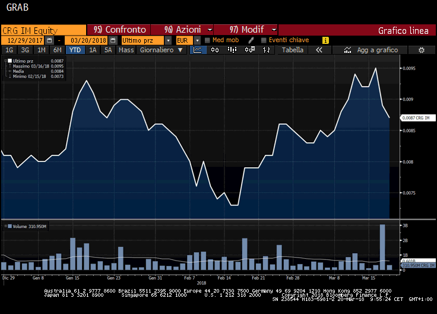Click the GRAB header text
The image size is (437, 314).
point(17,7)
